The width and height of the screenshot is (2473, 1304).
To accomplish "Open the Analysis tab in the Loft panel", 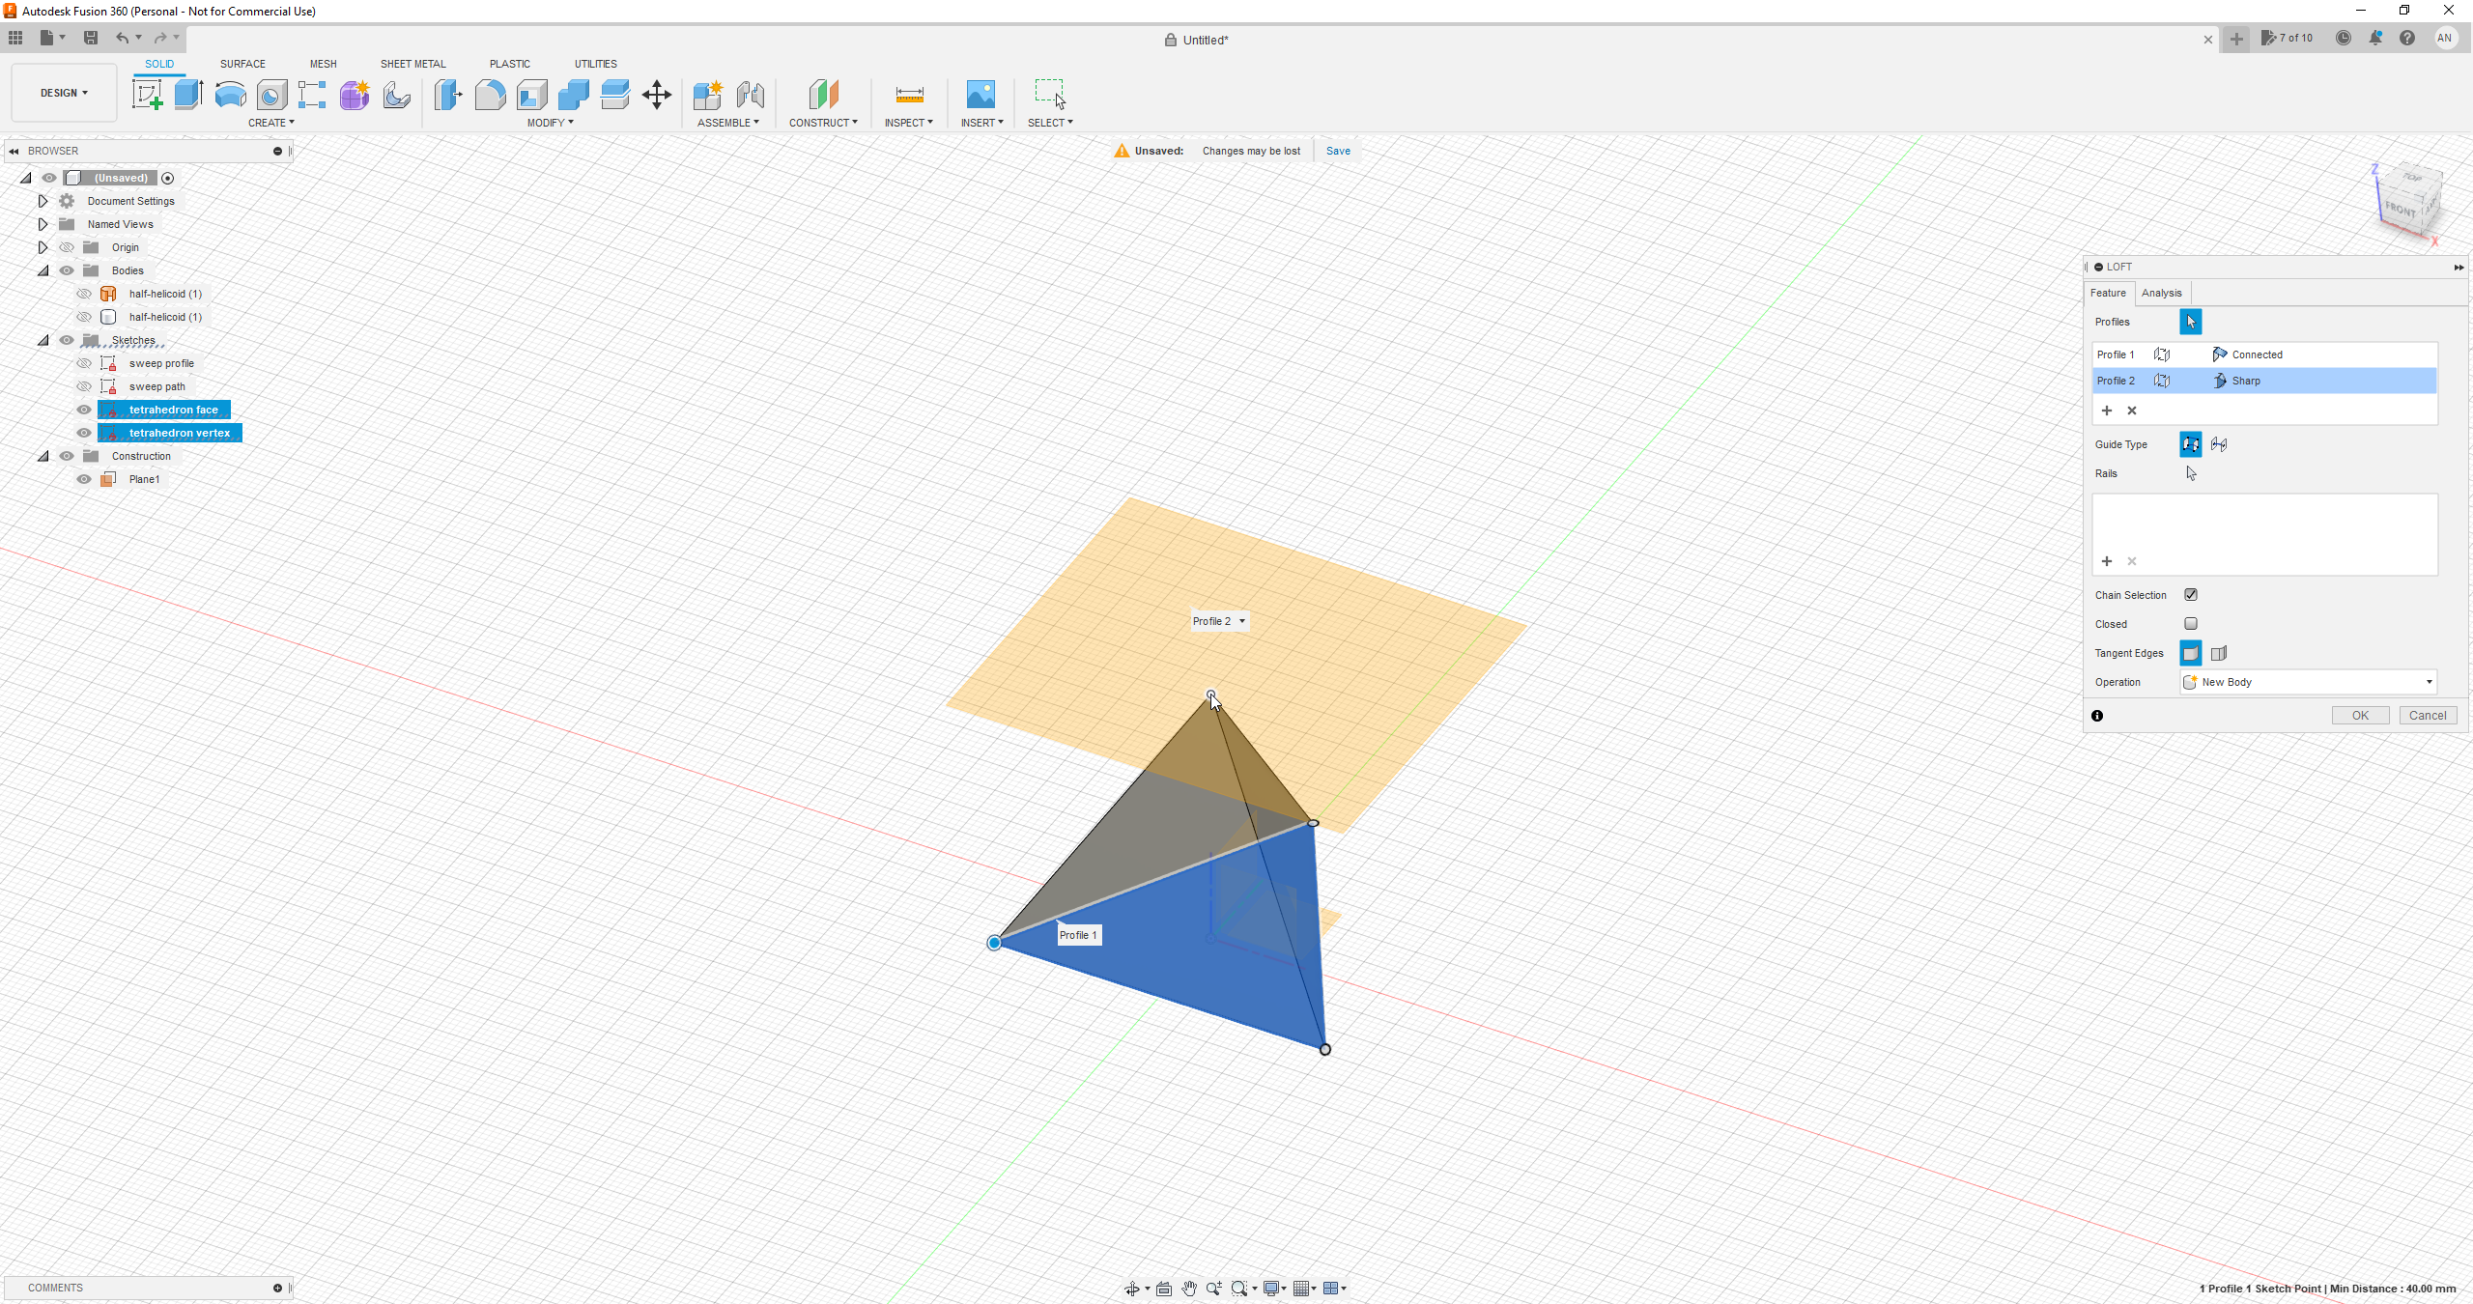I will click(2161, 292).
